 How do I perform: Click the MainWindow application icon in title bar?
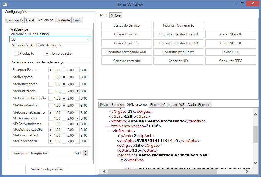coord(5,4)
